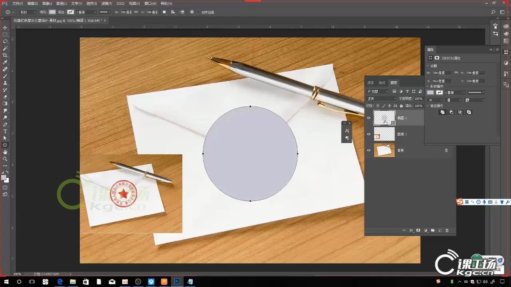Select the Hand tool
This screenshot has height=287, width=511.
point(5,152)
